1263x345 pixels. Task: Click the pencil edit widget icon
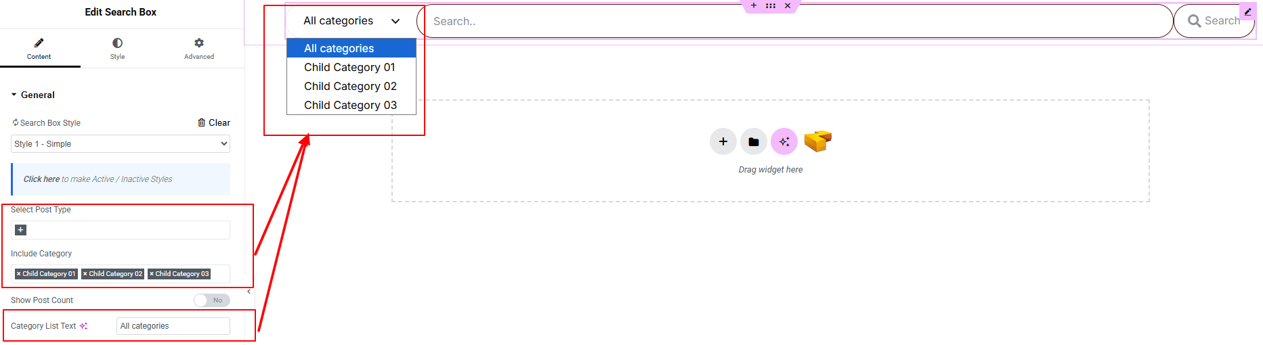tap(1247, 11)
